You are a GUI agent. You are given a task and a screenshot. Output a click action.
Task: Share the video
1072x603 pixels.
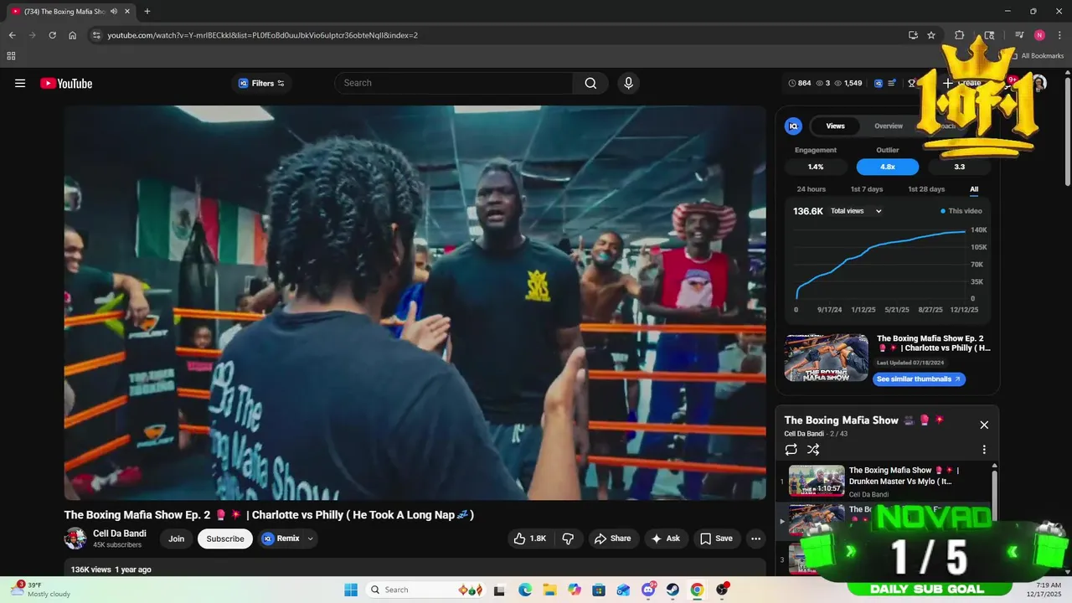point(613,539)
